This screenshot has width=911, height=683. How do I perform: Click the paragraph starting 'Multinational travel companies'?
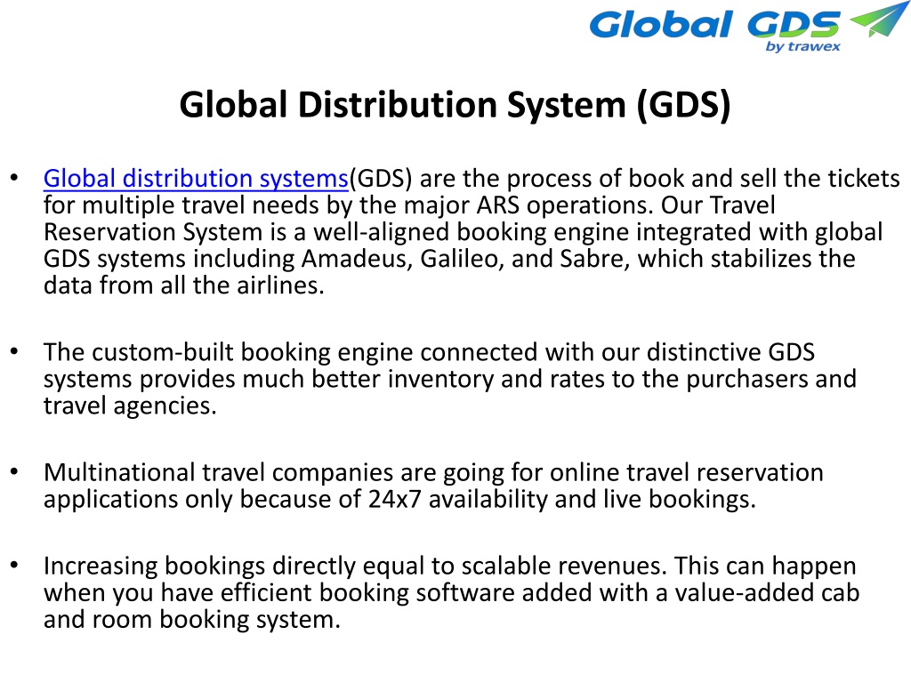point(433,486)
